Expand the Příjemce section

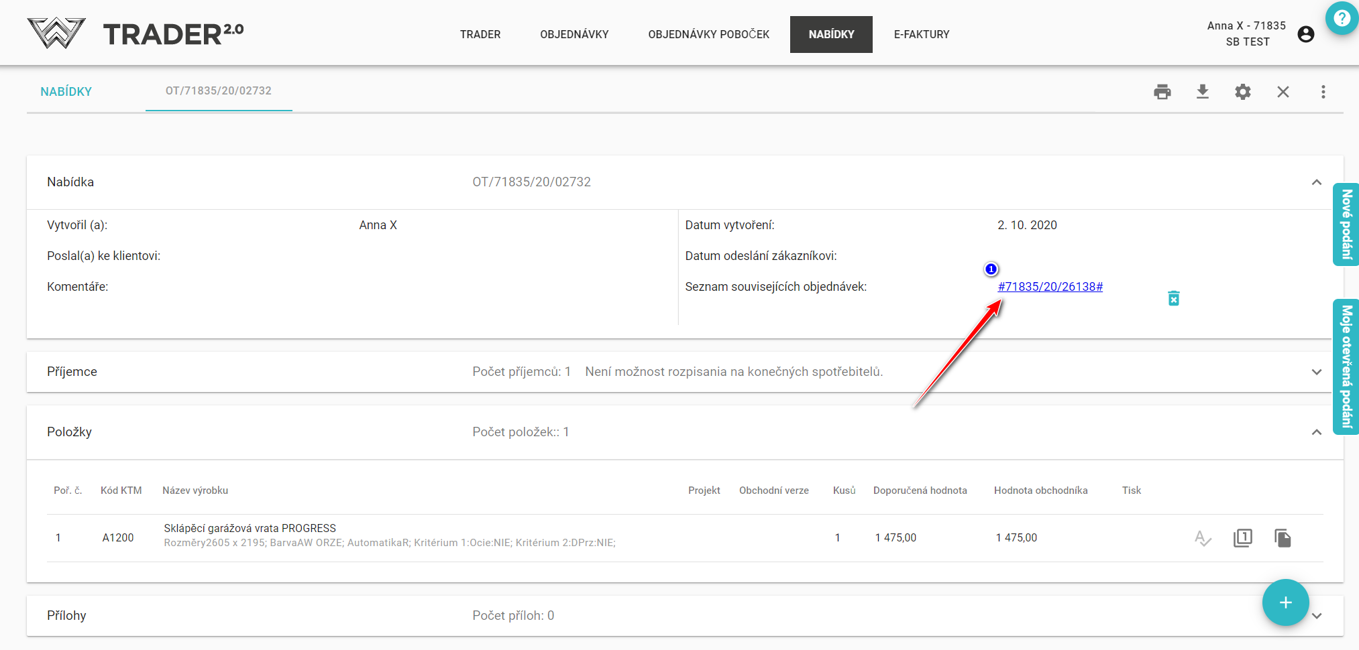1316,372
